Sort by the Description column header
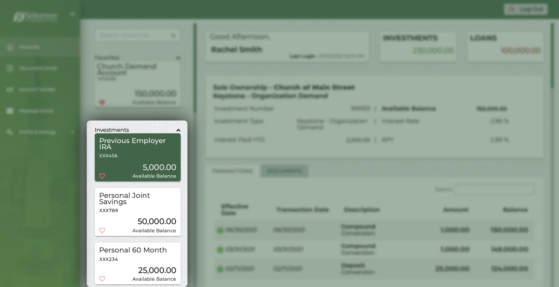The height and width of the screenshot is (287, 559). (362, 209)
